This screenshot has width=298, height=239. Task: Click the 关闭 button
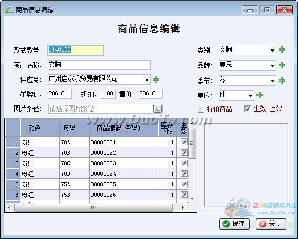[271, 224]
